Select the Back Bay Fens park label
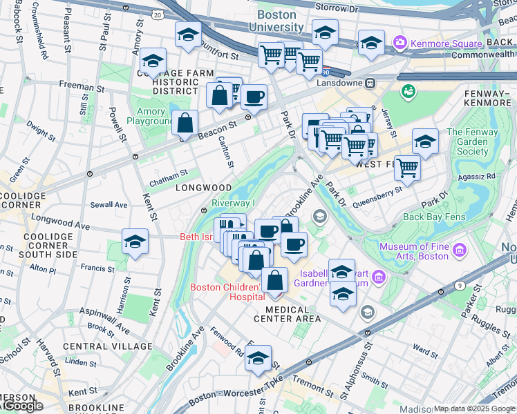Image resolution: width=517 pixels, height=414 pixels. point(434,217)
